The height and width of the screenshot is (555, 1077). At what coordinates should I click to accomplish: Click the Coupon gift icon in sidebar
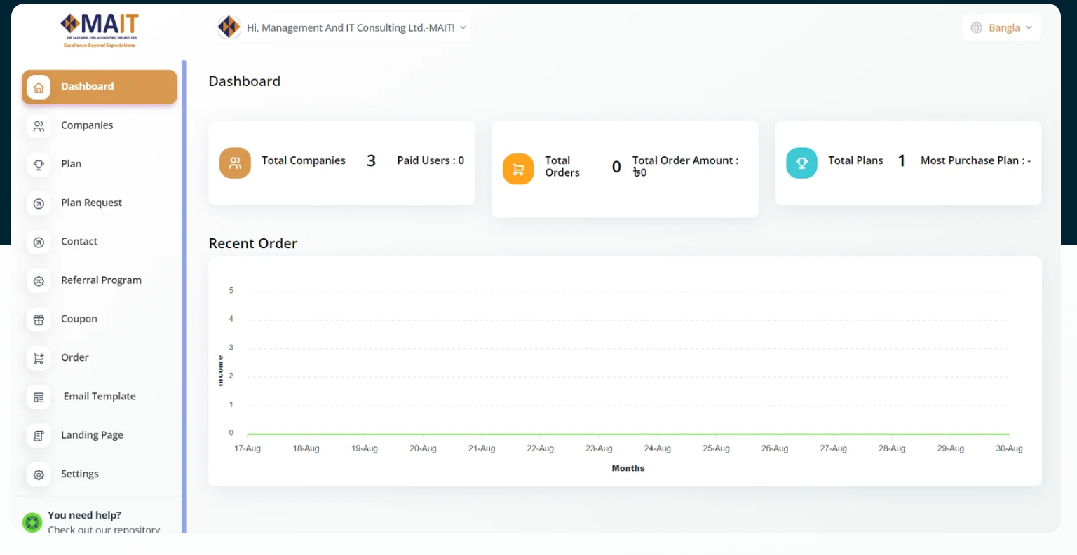tap(39, 320)
